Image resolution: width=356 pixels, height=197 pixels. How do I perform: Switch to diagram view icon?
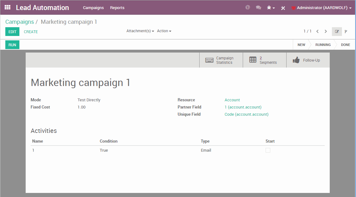tap(346, 31)
